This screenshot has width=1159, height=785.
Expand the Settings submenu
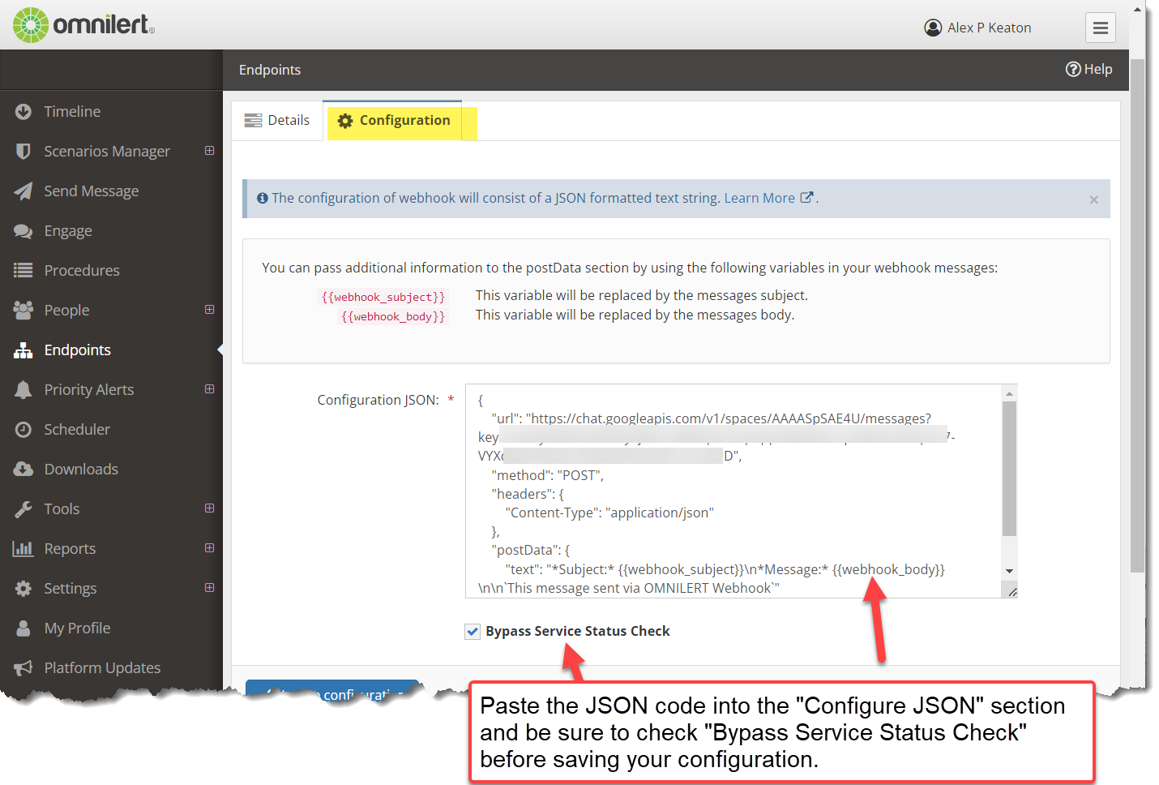(210, 588)
